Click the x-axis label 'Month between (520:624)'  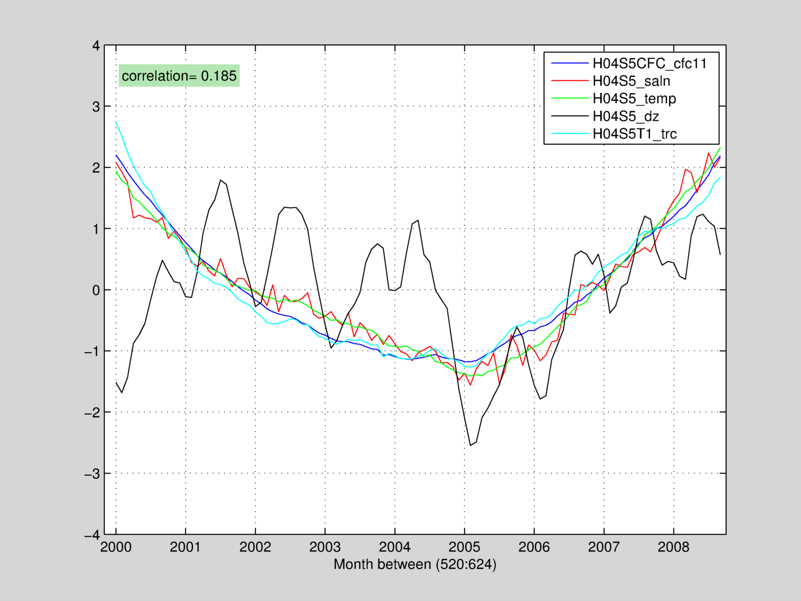[x=415, y=564]
